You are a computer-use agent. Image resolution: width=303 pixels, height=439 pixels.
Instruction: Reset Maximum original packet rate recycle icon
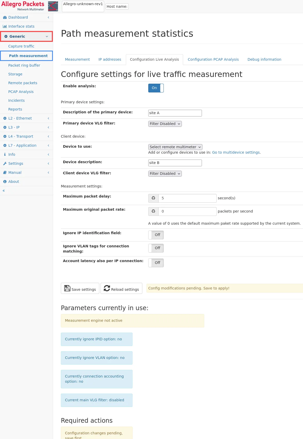pos(153,211)
